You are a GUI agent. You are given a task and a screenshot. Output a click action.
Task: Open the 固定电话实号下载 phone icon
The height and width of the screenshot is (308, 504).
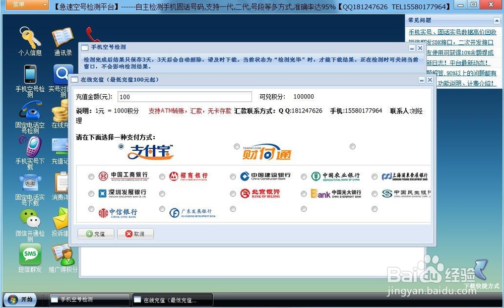tap(30, 183)
